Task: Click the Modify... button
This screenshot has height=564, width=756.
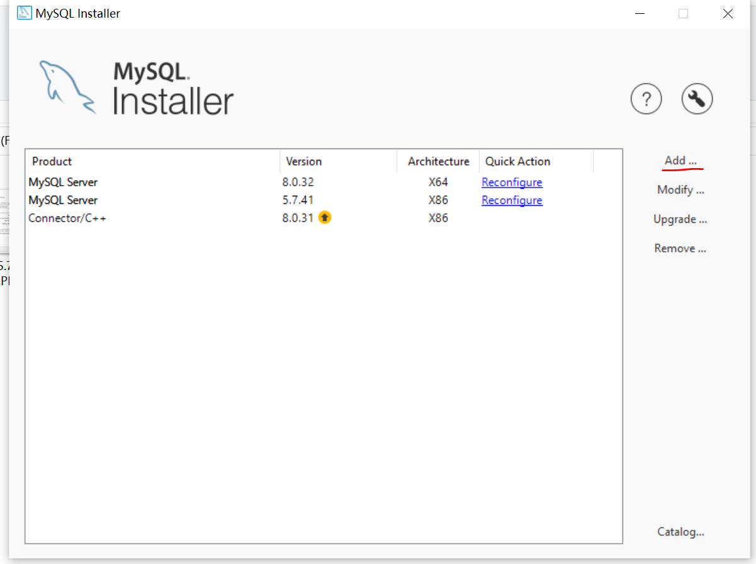Action: [x=680, y=189]
